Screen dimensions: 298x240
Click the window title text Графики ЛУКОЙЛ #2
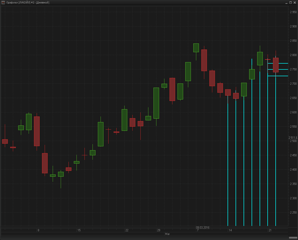[28, 2]
